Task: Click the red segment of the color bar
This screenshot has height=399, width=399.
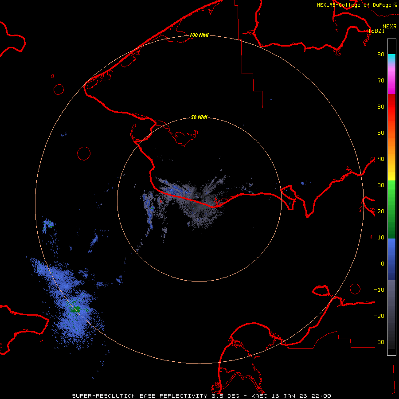Action: pyautogui.click(x=391, y=107)
